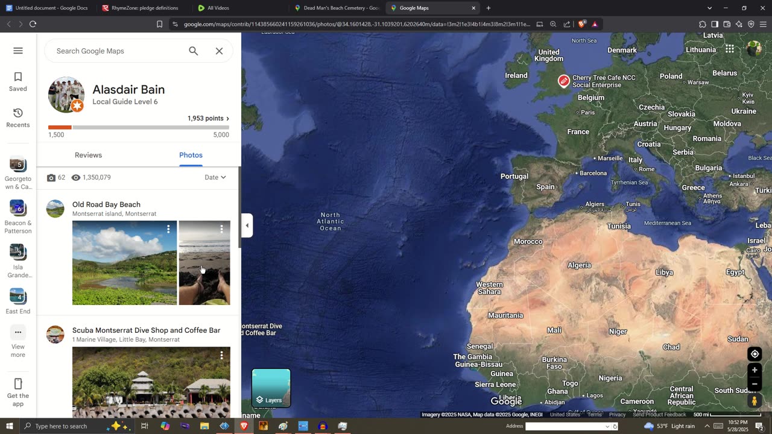Switch to the Untitled document Google Docs tab

tap(48, 8)
